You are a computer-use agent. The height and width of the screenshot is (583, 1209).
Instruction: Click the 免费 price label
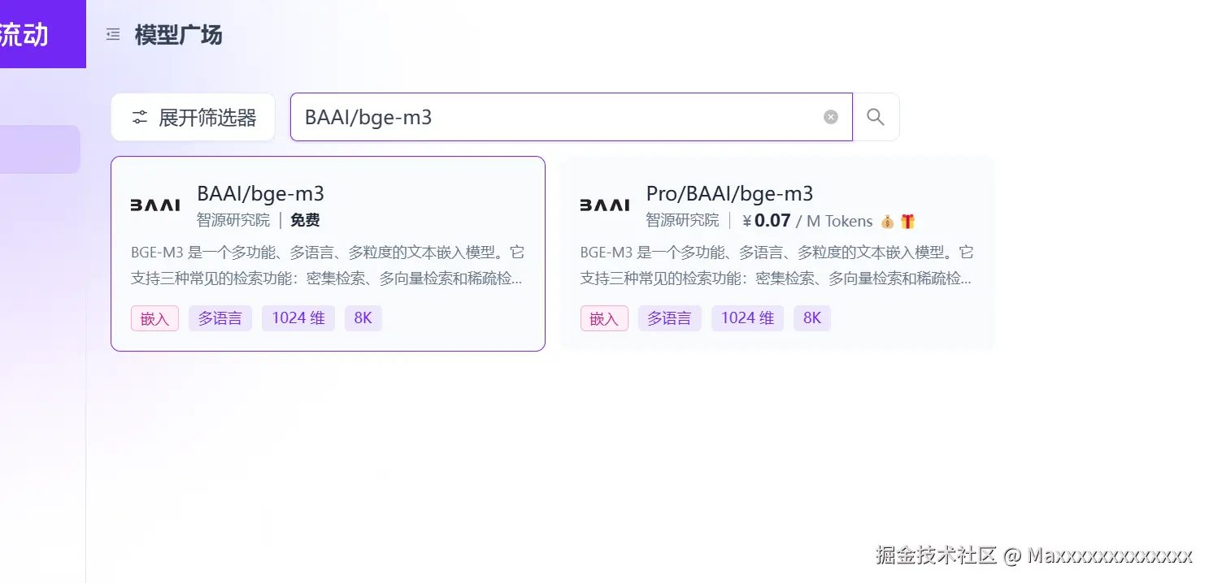tap(305, 220)
